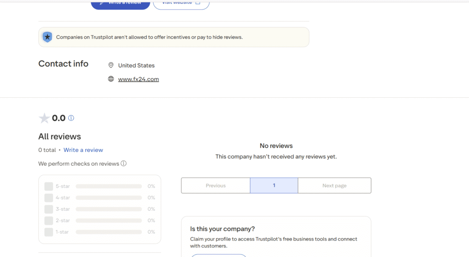Click the '5-star' row label
The width and height of the screenshot is (469, 257).
(x=62, y=186)
